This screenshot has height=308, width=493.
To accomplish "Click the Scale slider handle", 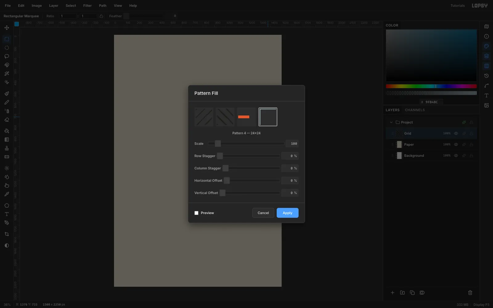I will tap(218, 144).
